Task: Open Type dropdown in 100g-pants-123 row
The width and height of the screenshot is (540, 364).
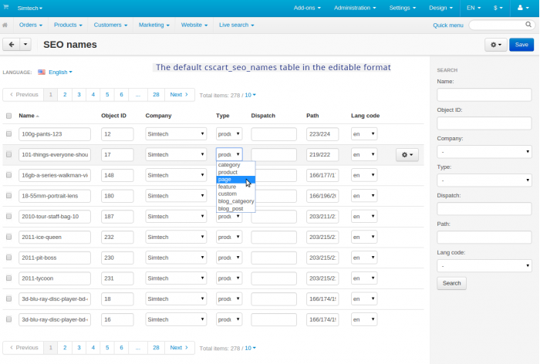Action: coord(229,134)
